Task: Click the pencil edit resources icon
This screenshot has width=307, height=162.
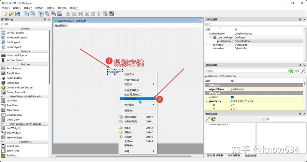Action: [x=208, y=119]
